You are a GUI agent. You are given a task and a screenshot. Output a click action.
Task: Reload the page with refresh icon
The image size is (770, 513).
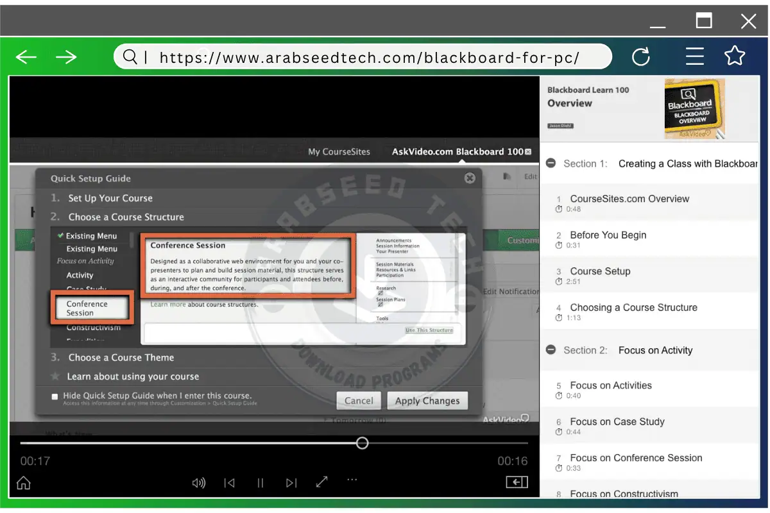(x=640, y=57)
